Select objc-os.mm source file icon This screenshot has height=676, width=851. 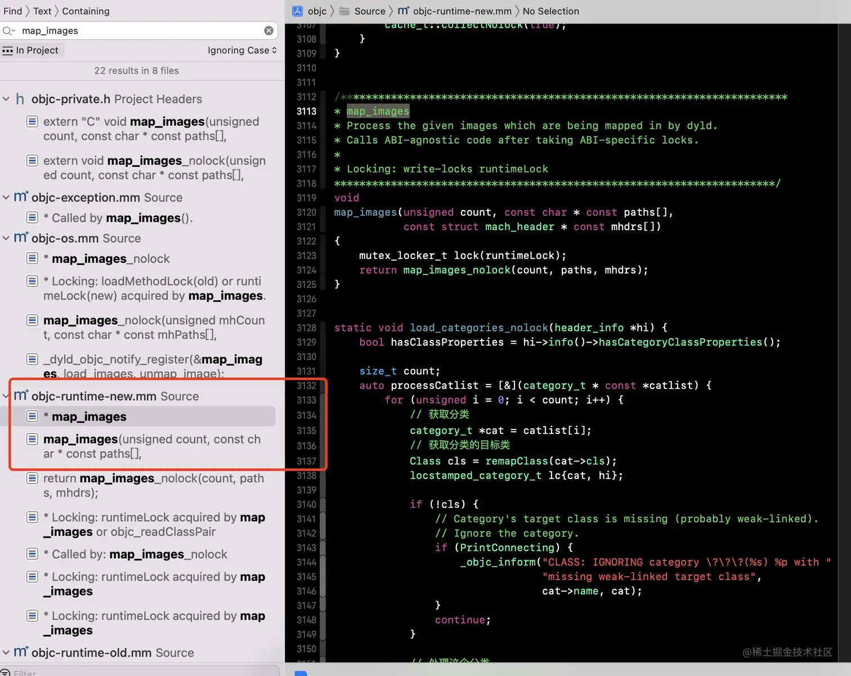pos(21,237)
